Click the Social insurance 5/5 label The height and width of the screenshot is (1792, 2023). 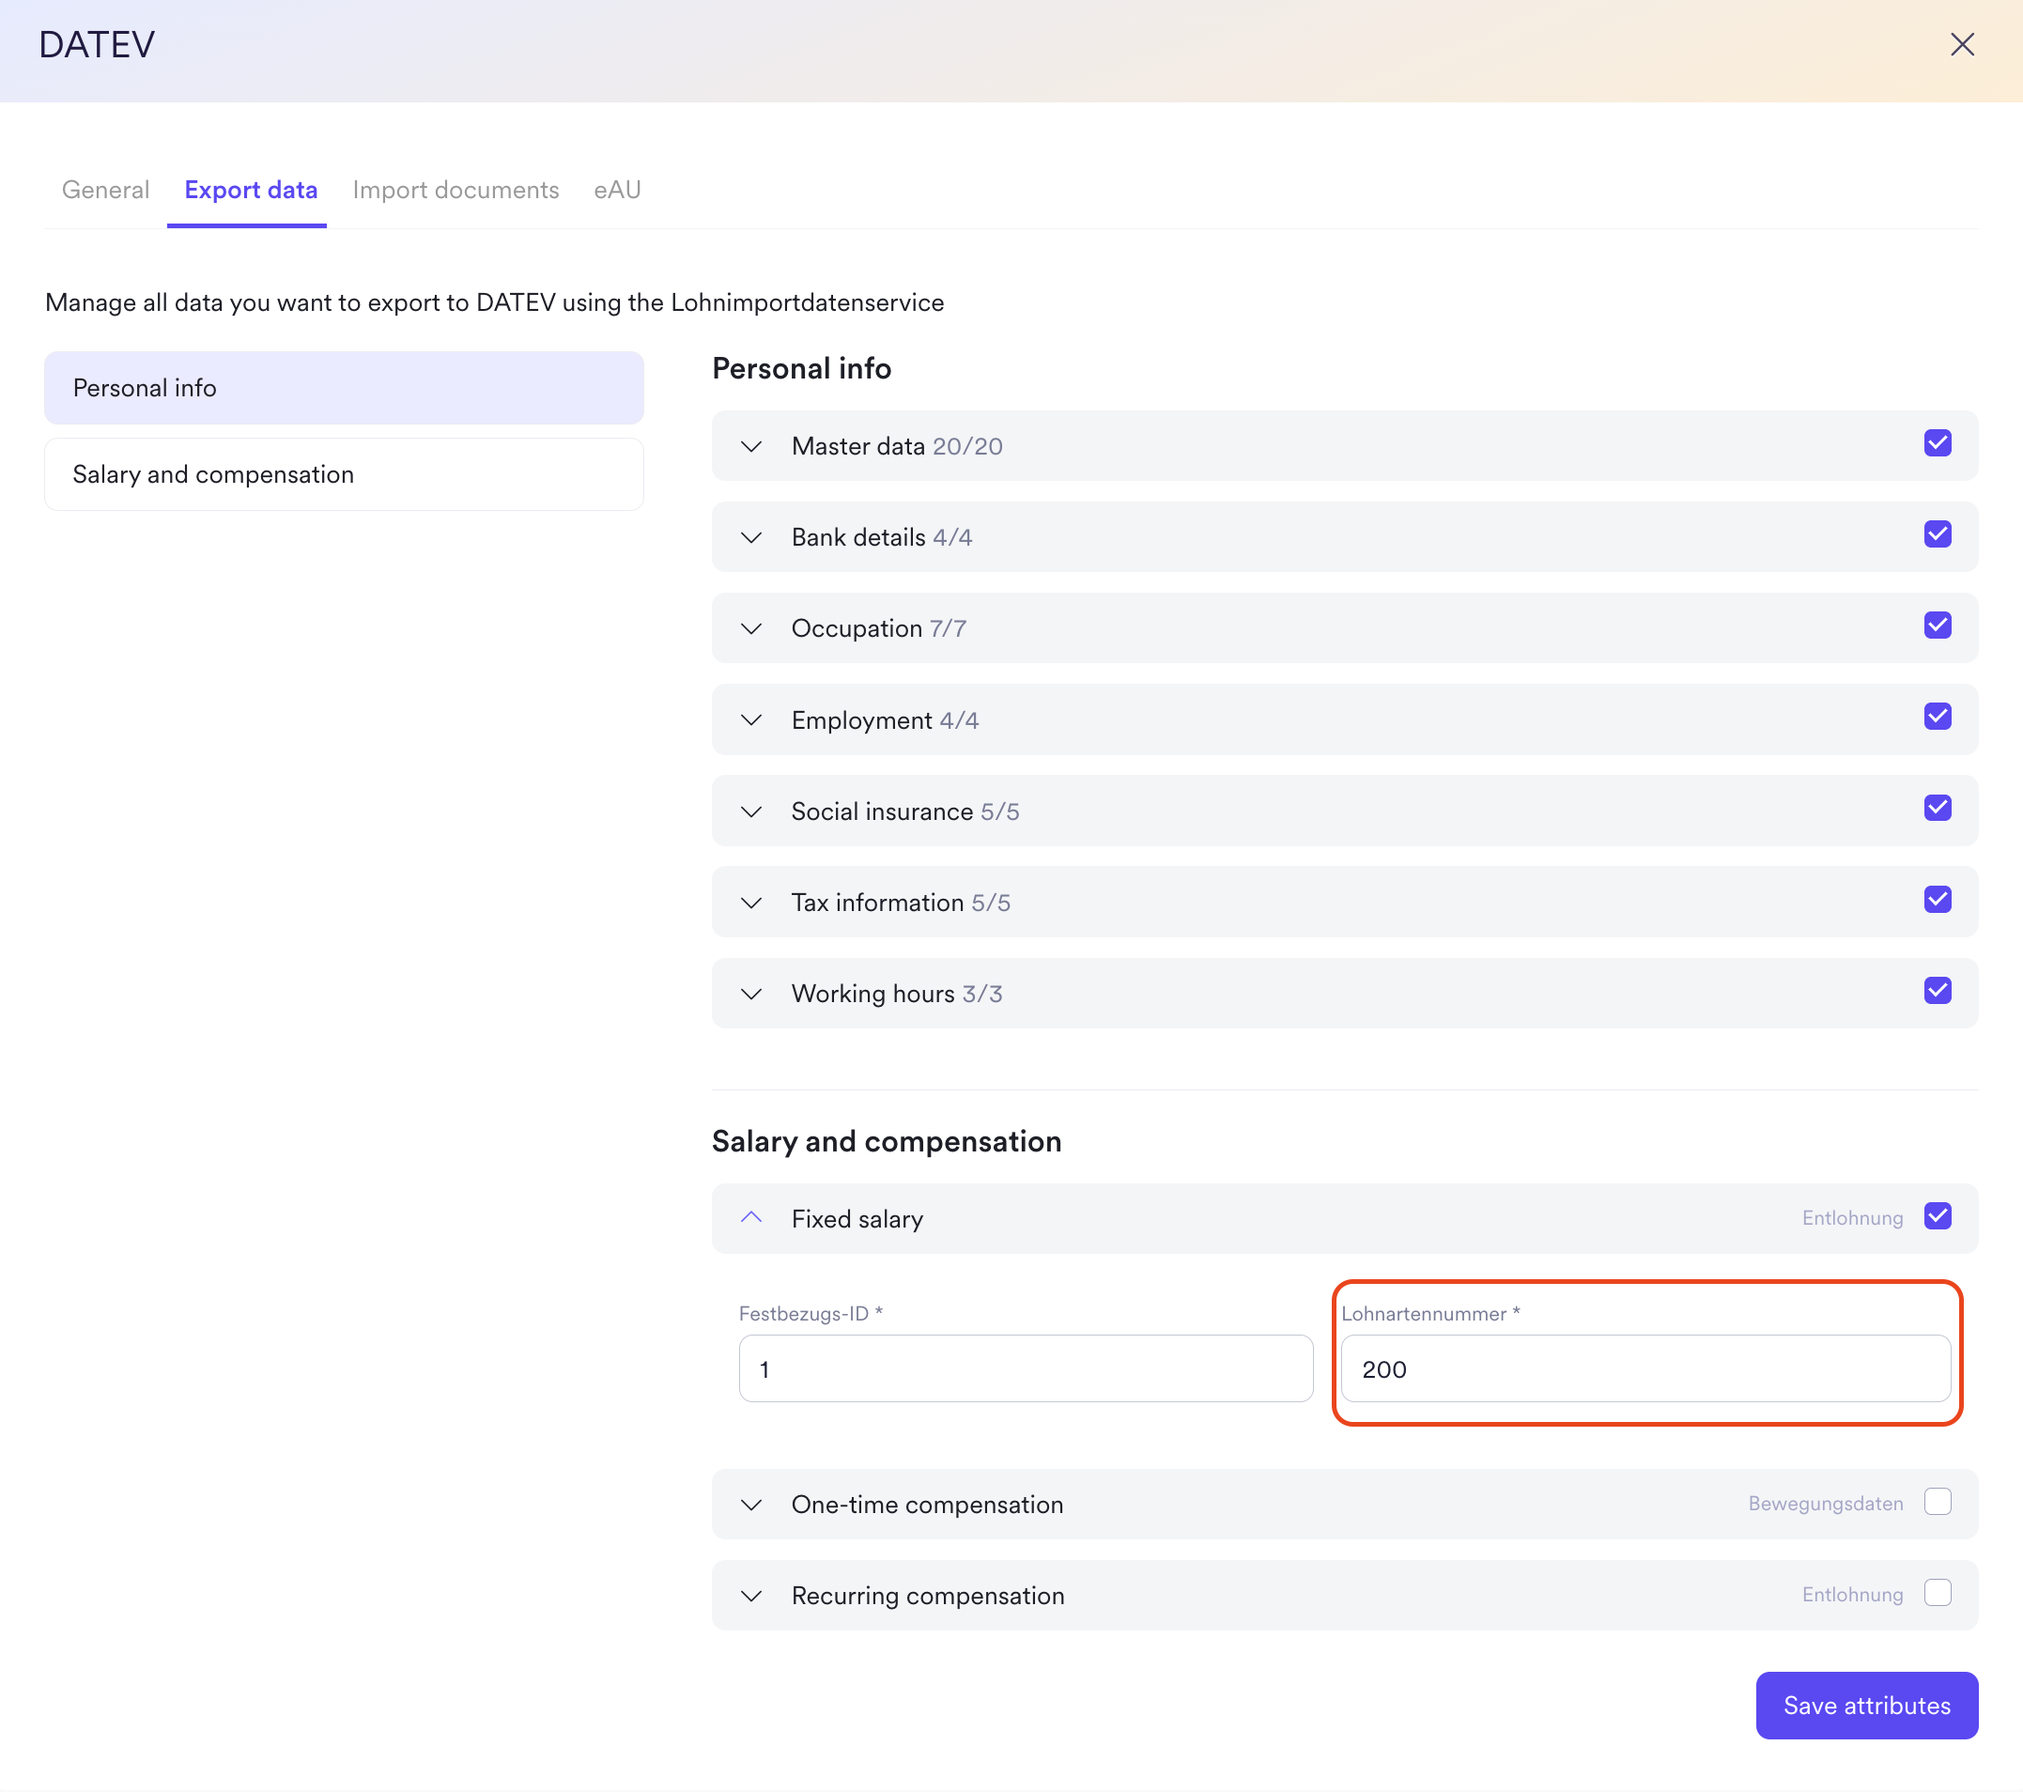click(904, 811)
